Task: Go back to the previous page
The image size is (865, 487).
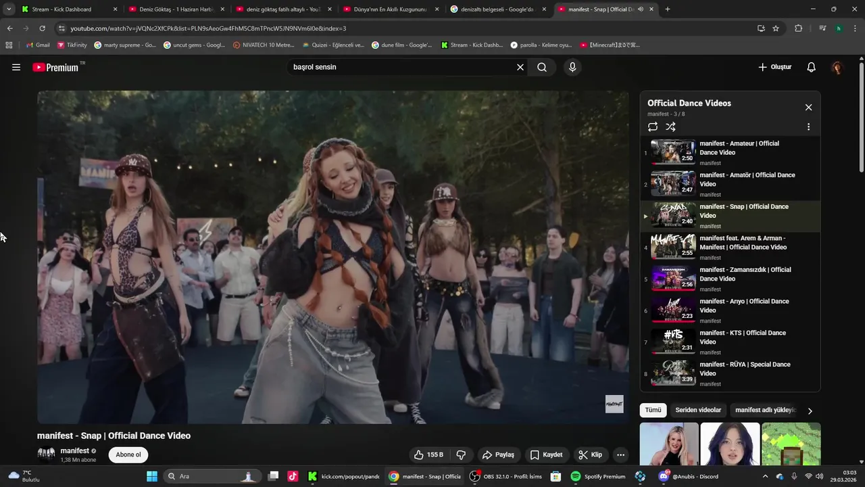Action: [9, 28]
